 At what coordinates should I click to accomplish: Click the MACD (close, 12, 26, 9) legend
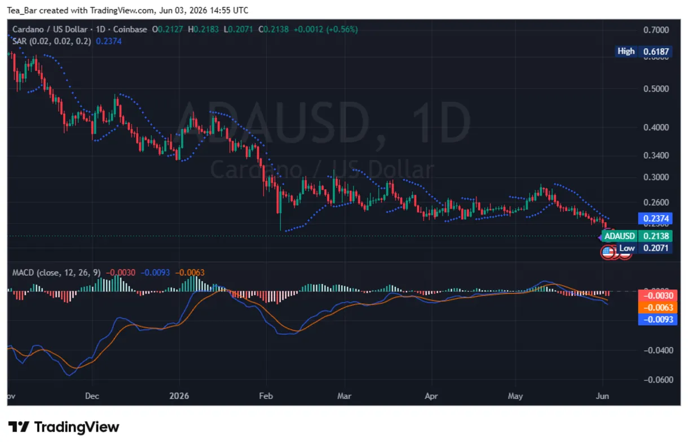click(56, 272)
